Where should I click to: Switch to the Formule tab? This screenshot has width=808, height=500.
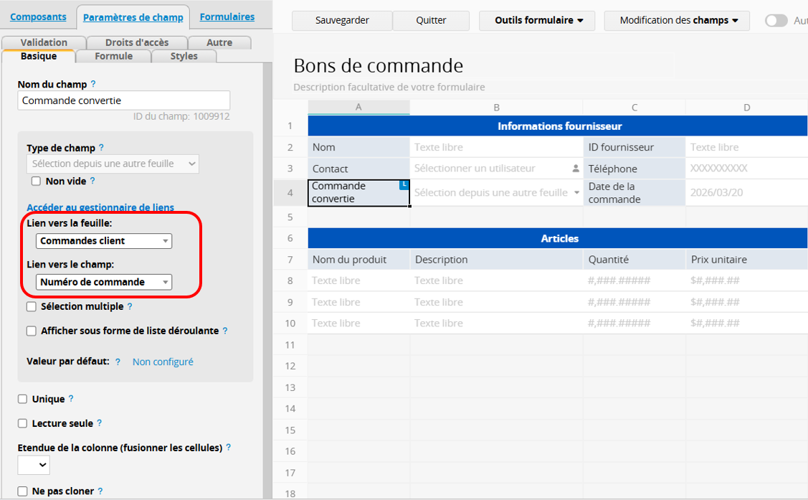(x=113, y=56)
